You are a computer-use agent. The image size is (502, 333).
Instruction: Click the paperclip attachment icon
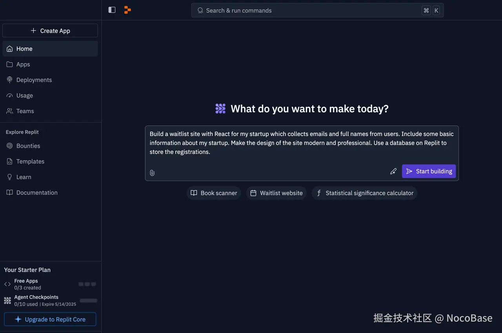click(x=152, y=173)
